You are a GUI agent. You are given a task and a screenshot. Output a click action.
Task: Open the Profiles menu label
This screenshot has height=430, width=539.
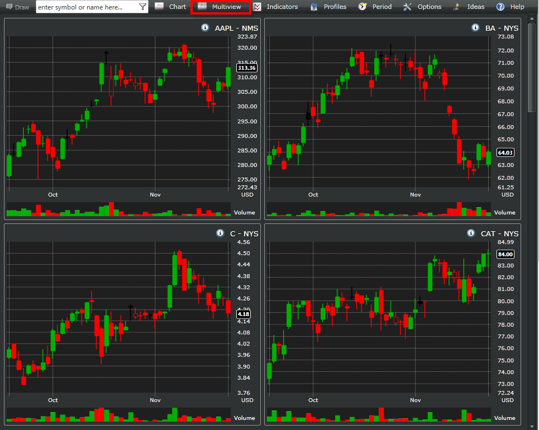point(335,7)
